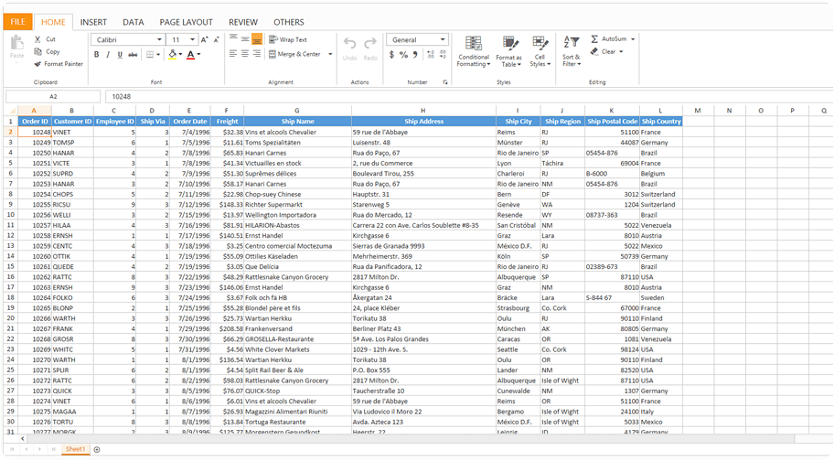
Task: Open the Calibri font name dropdown
Action: (x=159, y=40)
